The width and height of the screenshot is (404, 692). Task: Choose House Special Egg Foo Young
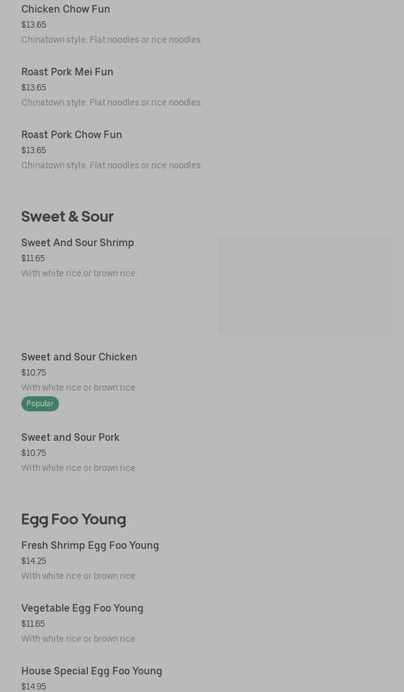point(92,671)
